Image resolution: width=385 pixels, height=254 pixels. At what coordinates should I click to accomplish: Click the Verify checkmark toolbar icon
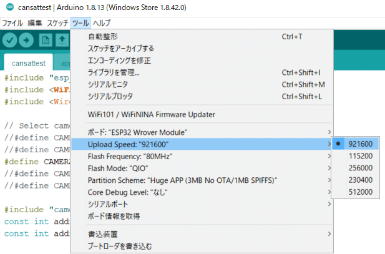coord(10,41)
